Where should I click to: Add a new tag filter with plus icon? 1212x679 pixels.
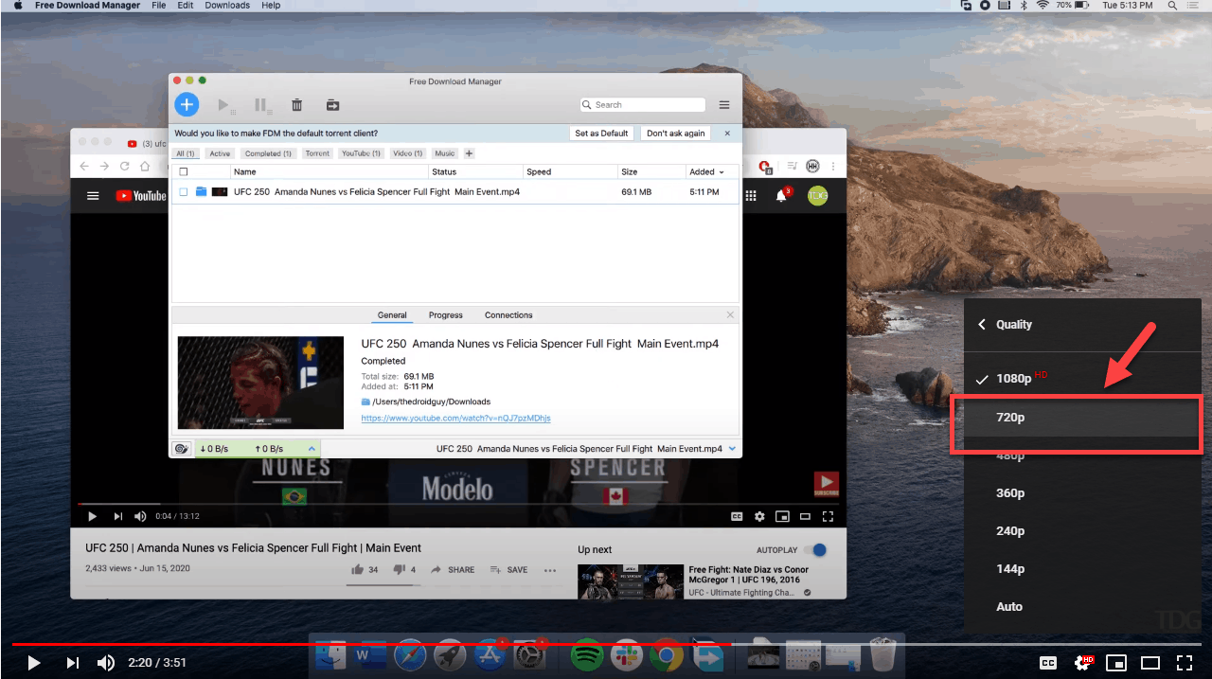point(469,153)
